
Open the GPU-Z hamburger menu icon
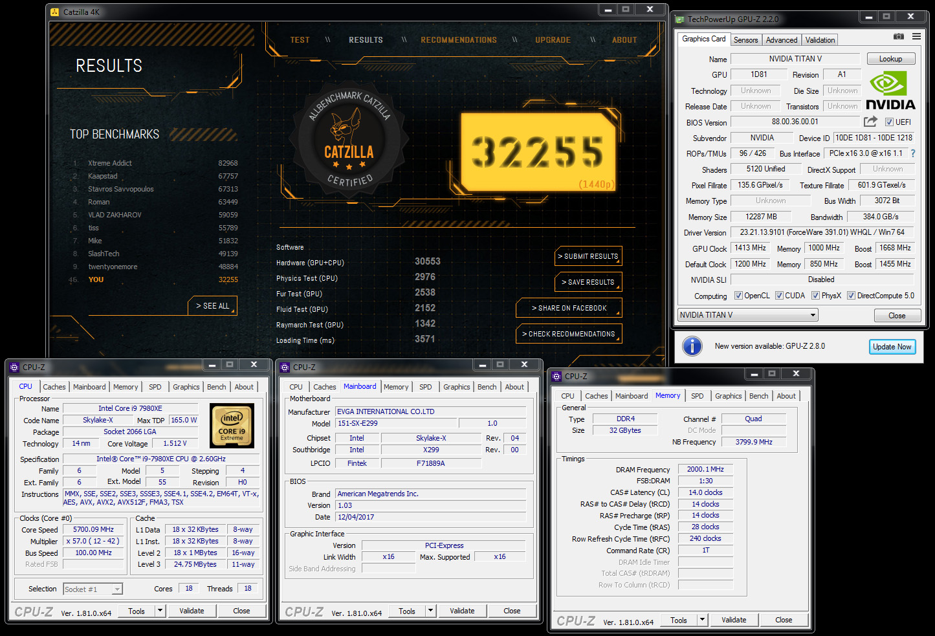[916, 36]
